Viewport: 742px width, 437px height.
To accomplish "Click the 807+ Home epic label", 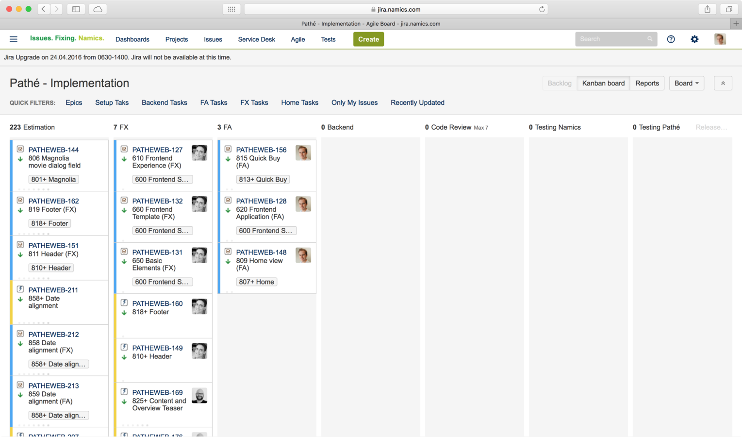I will (256, 282).
